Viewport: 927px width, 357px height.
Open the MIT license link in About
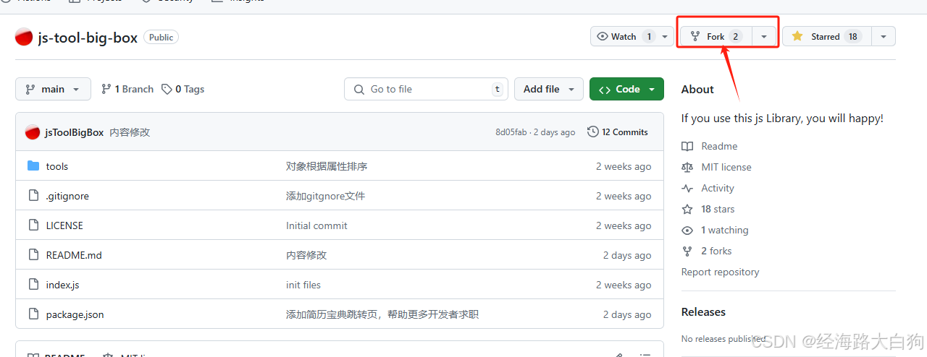(x=726, y=167)
